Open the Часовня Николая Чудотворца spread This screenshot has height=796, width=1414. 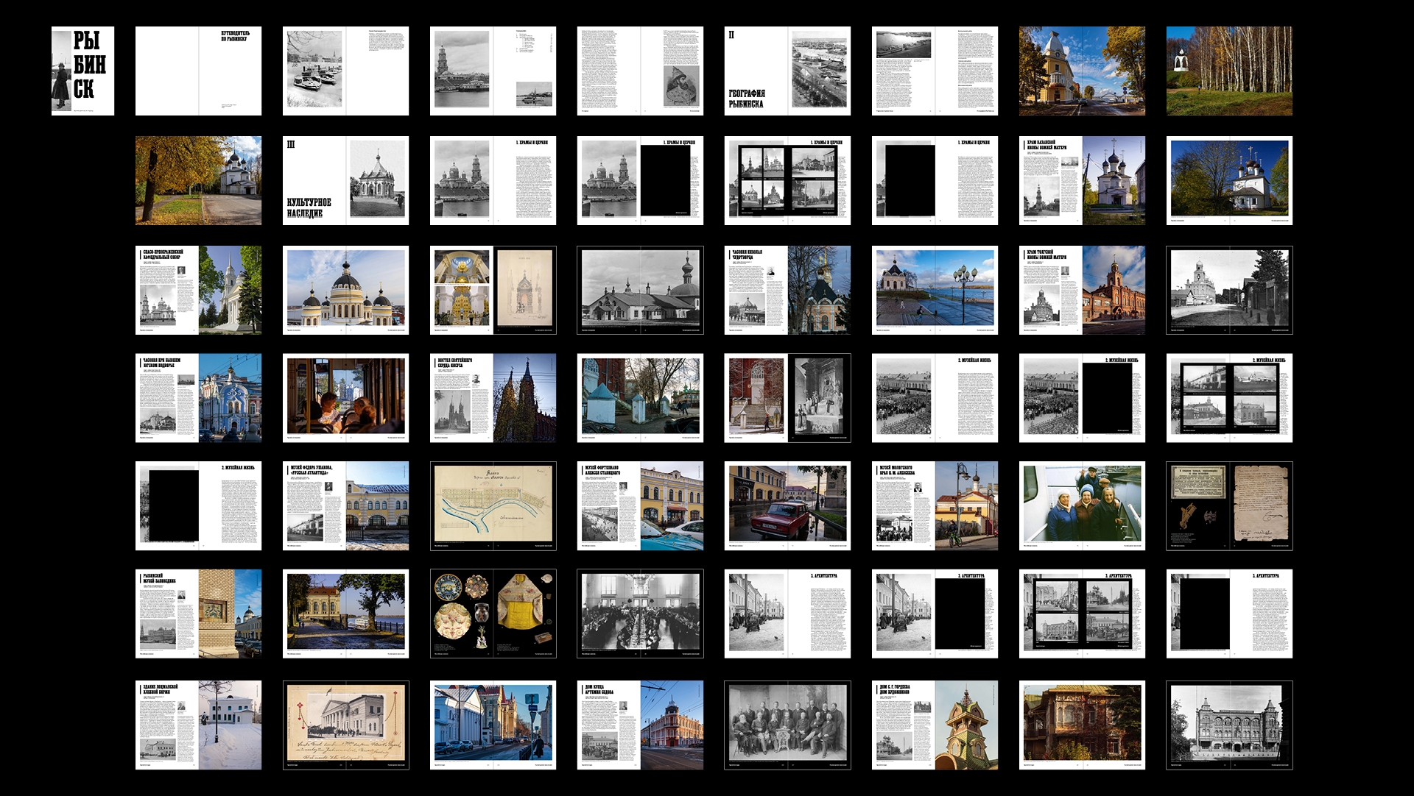pos(787,290)
